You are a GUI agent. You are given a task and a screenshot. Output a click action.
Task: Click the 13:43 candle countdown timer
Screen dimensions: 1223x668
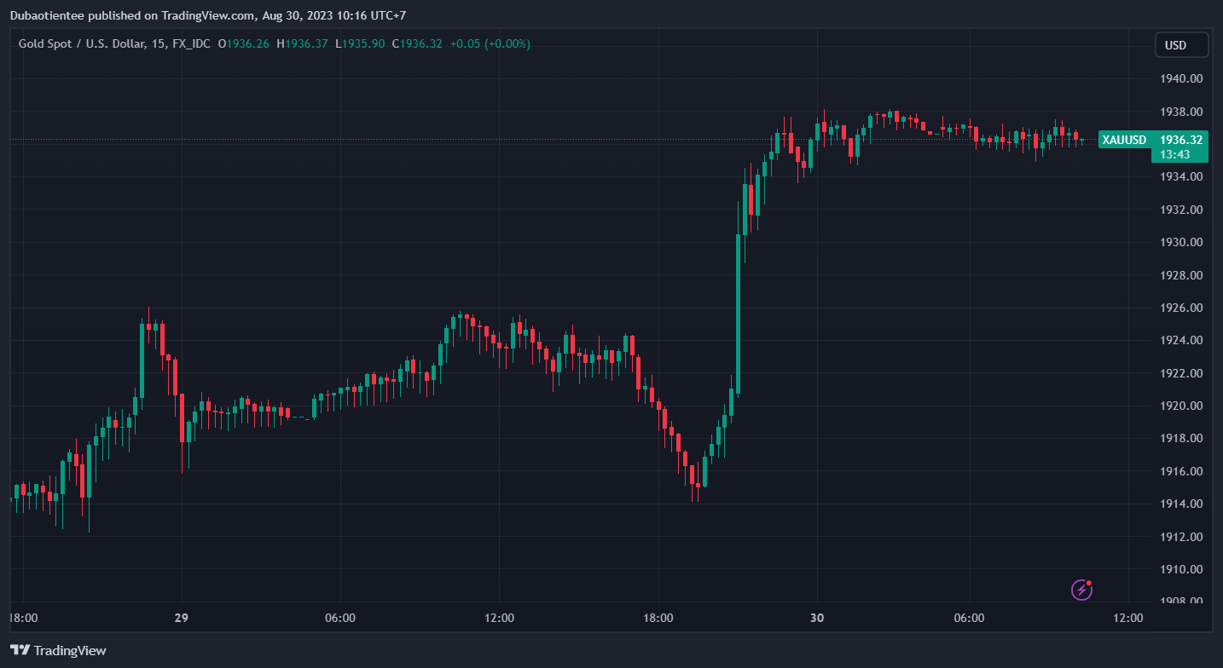[x=1176, y=154]
